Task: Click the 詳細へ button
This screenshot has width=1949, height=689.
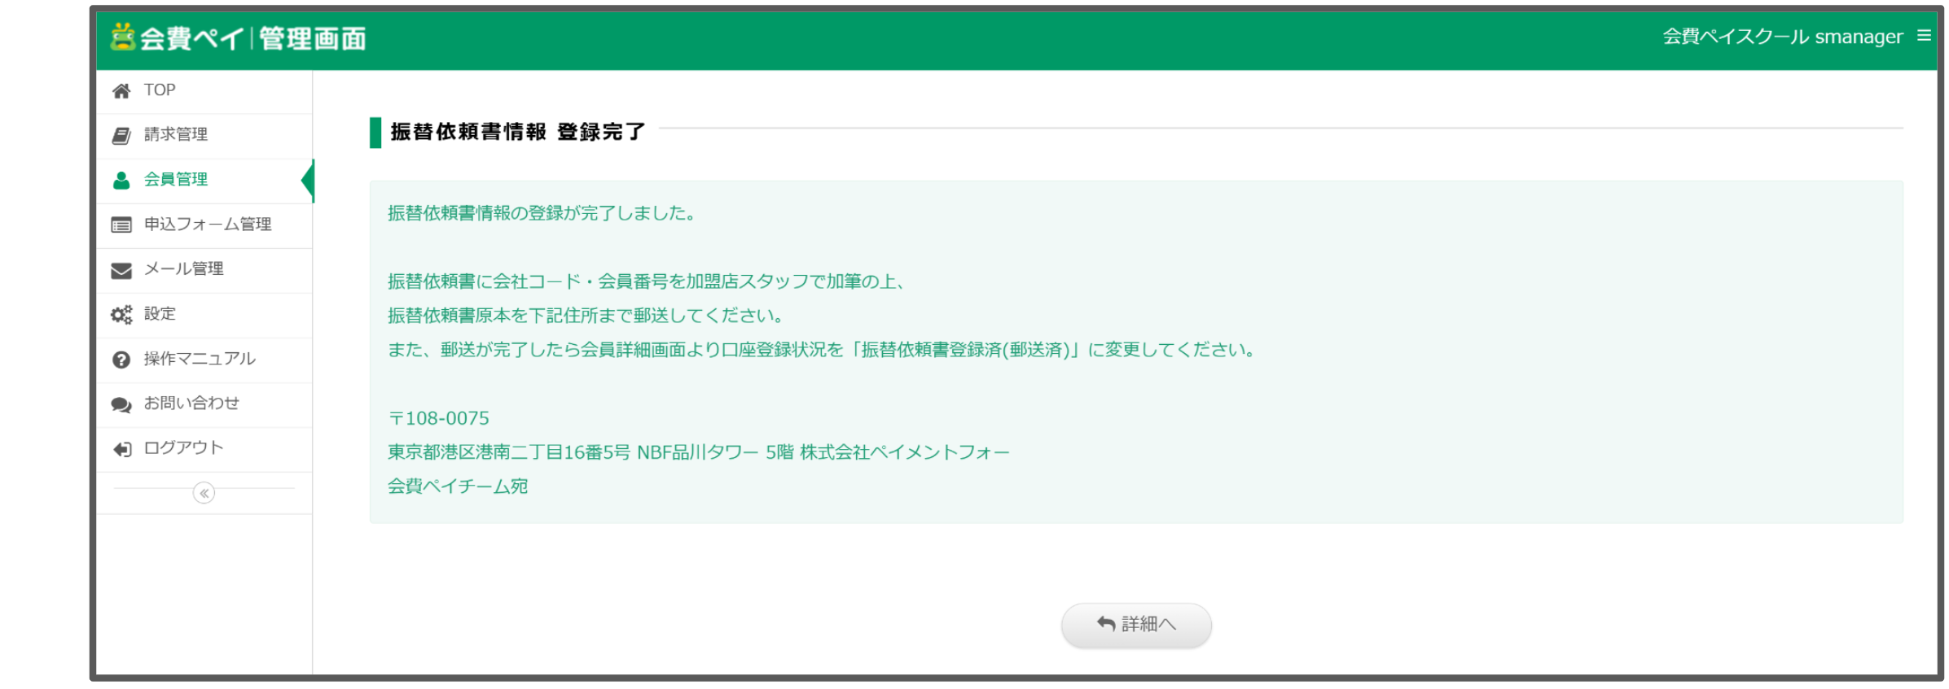Action: tap(1136, 625)
